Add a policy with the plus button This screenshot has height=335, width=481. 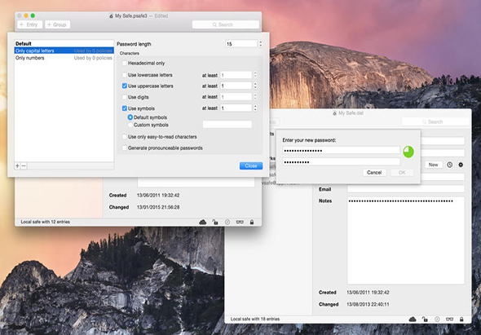click(x=17, y=165)
